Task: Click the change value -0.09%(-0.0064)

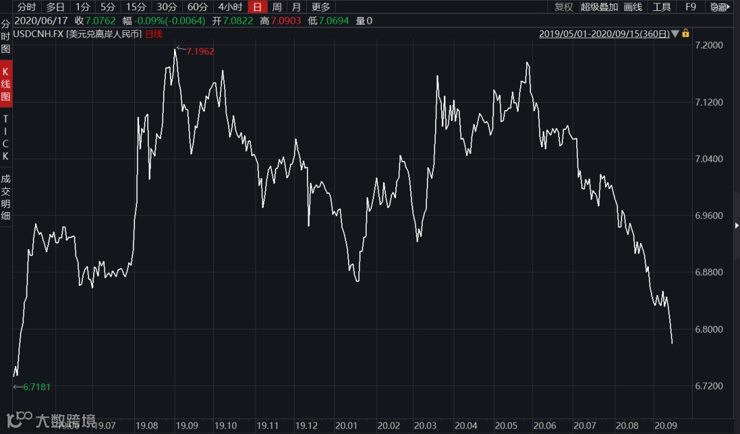Action: click(x=169, y=21)
